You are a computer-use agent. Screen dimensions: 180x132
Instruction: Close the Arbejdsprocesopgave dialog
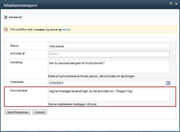[x=176, y=4]
